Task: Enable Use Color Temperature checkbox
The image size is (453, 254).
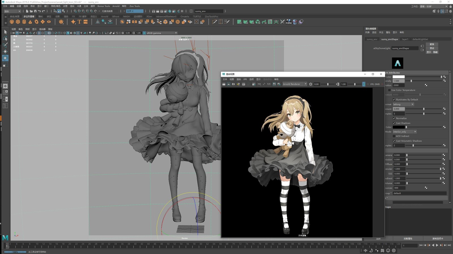Action: tap(389, 90)
